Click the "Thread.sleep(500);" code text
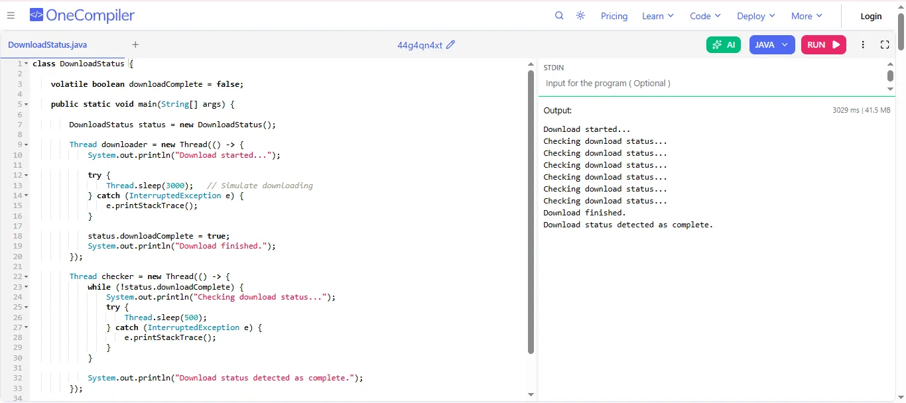 [x=166, y=317]
